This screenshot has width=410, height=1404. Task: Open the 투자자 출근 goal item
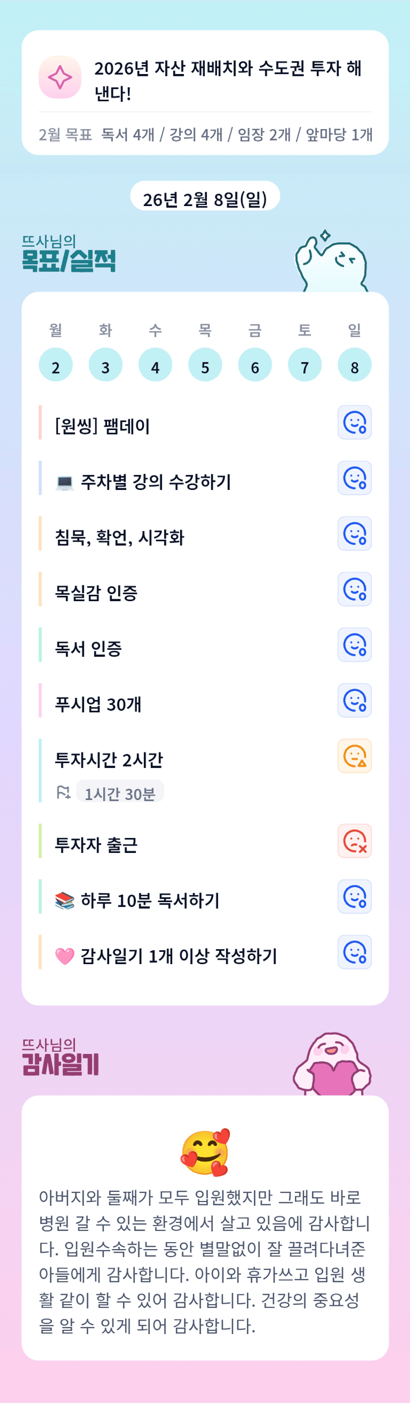pyautogui.click(x=96, y=845)
